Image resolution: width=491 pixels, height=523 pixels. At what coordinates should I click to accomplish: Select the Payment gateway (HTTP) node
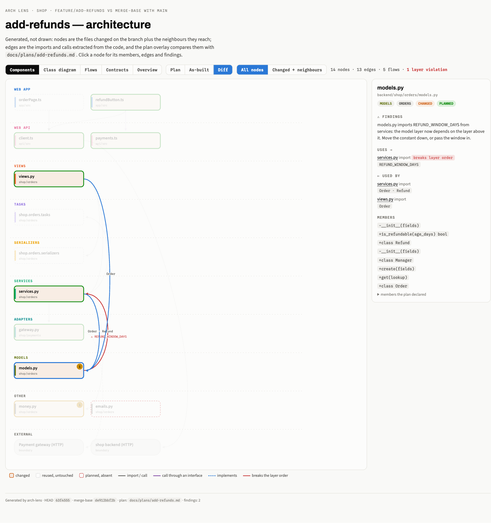point(49,447)
